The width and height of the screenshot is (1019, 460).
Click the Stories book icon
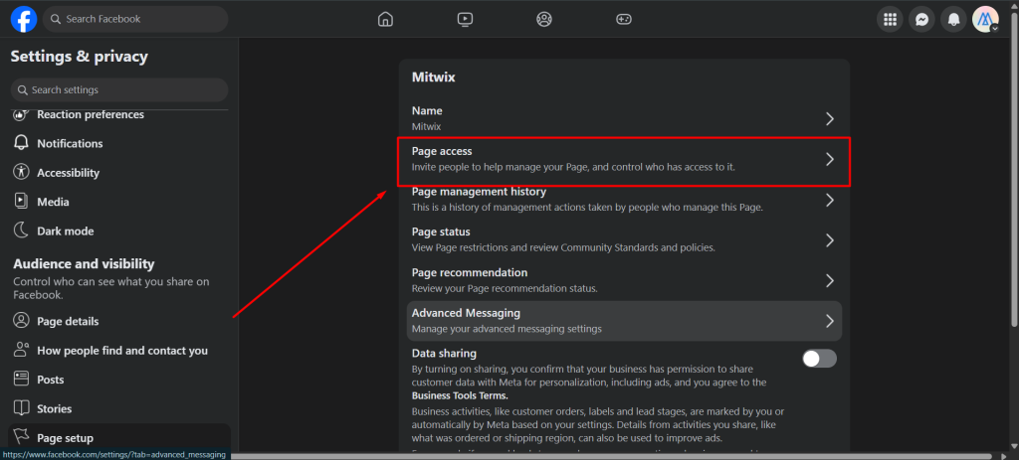pyautogui.click(x=22, y=408)
